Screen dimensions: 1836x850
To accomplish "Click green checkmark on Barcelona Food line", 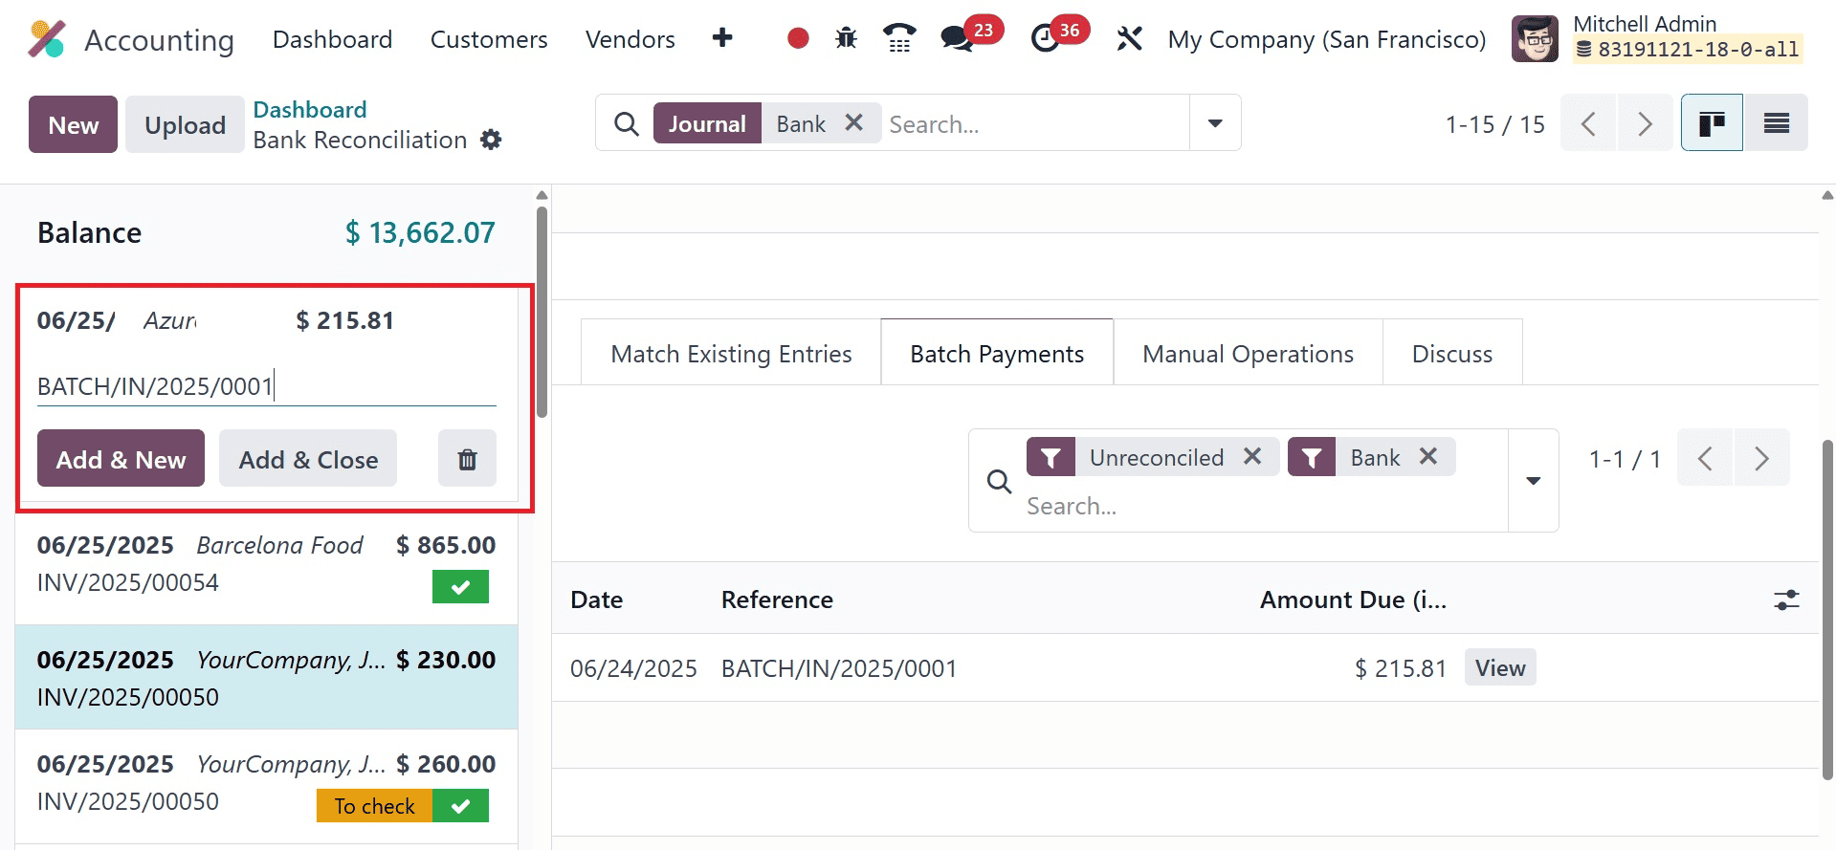I will click(x=460, y=587).
